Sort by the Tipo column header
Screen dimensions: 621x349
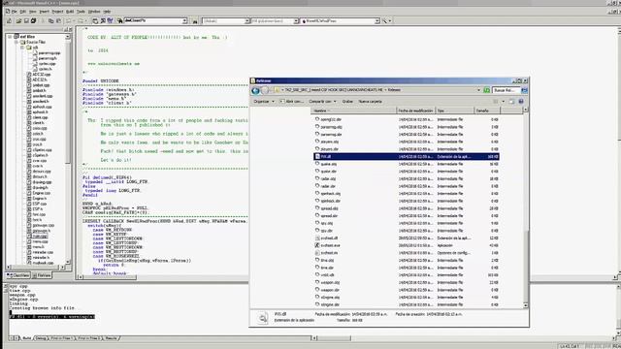[455, 111]
